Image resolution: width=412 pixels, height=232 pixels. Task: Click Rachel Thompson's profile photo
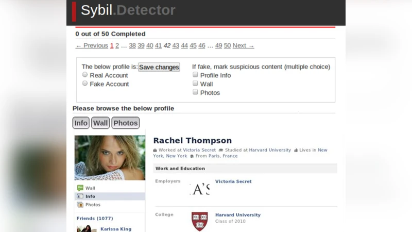click(x=110, y=158)
